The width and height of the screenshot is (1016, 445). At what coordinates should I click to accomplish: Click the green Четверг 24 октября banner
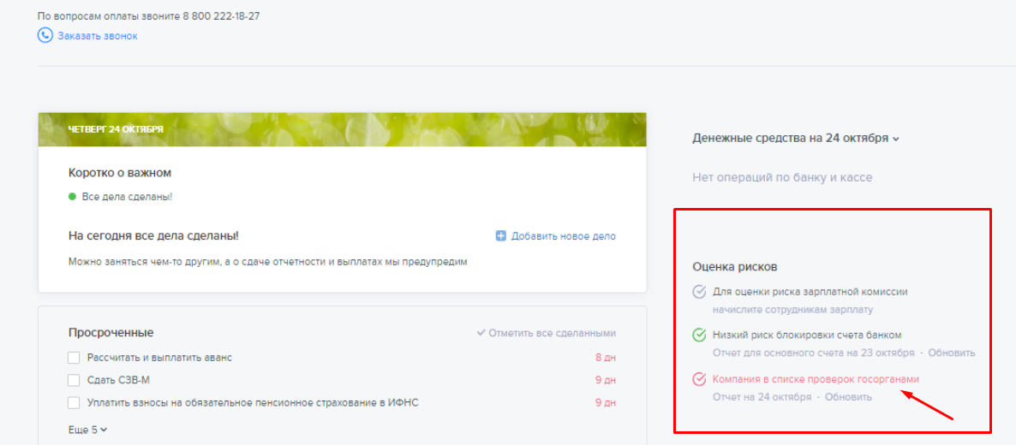tap(342, 129)
